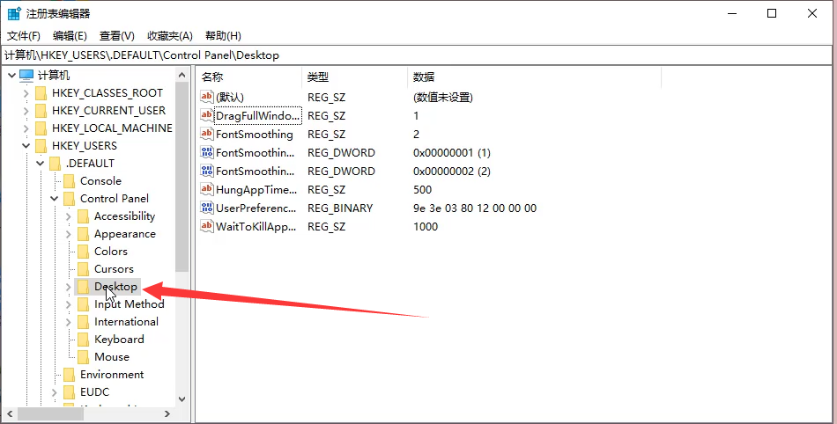Click the tree horizontal scroll right arrow
This screenshot has height=424, width=837.
167,413
